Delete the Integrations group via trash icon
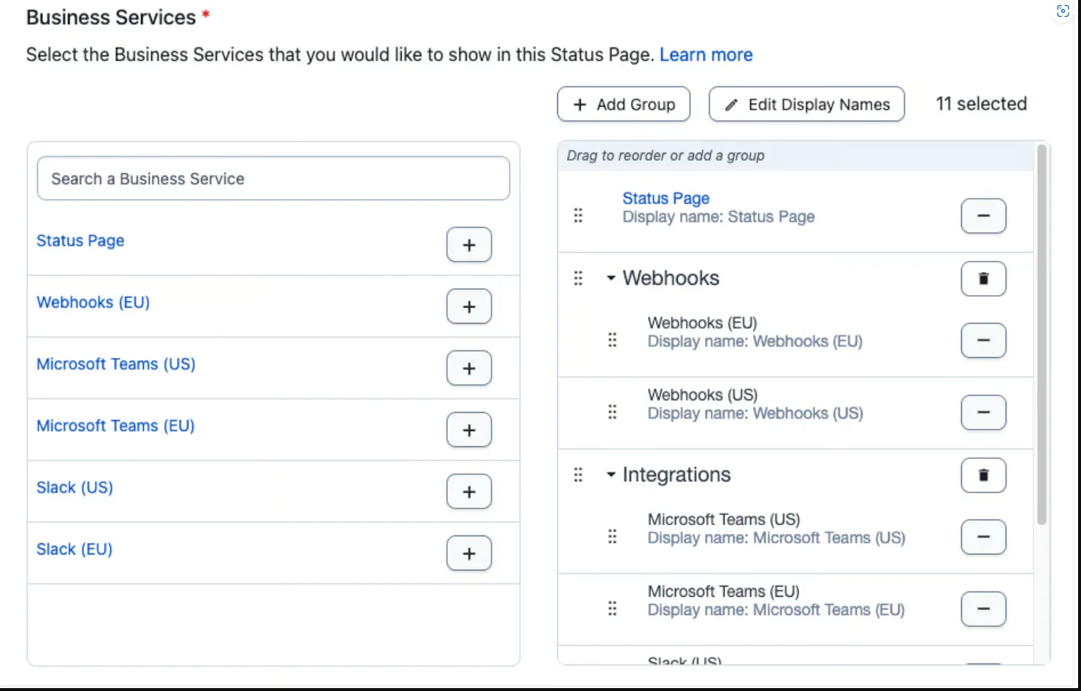 pos(983,475)
